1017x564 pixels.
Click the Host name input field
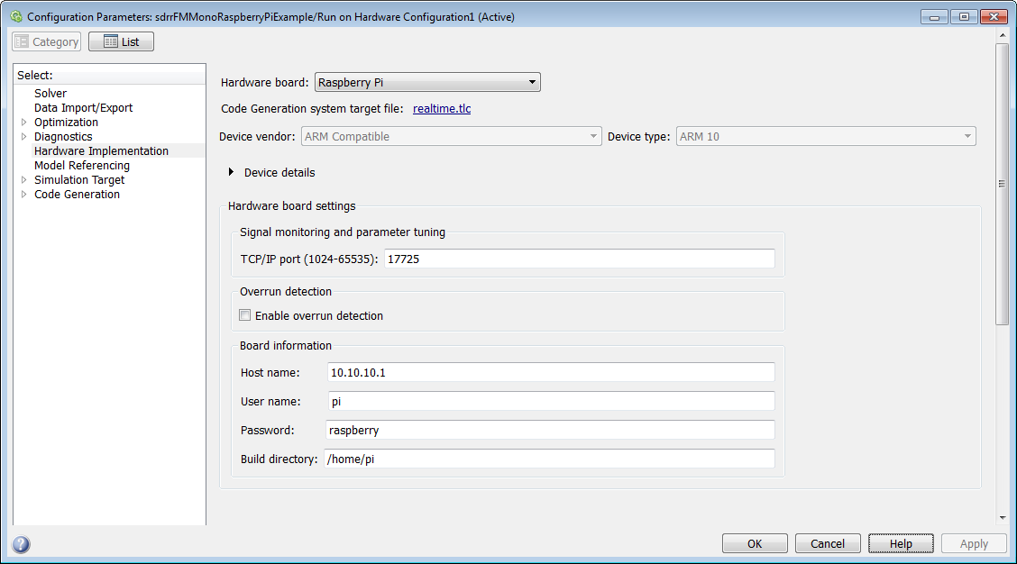point(550,373)
